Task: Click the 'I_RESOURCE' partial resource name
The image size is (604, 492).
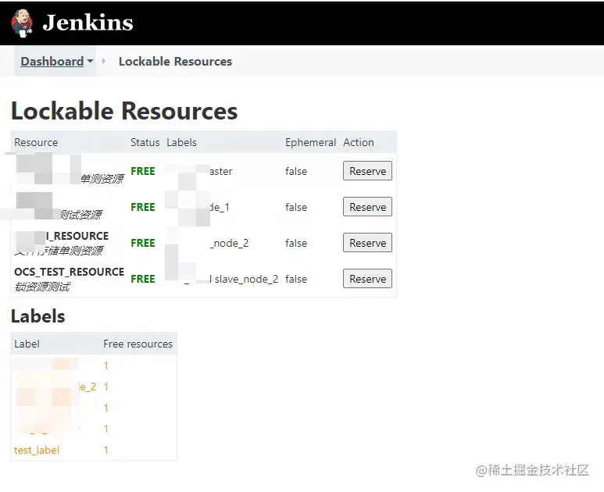Action: tap(77, 236)
